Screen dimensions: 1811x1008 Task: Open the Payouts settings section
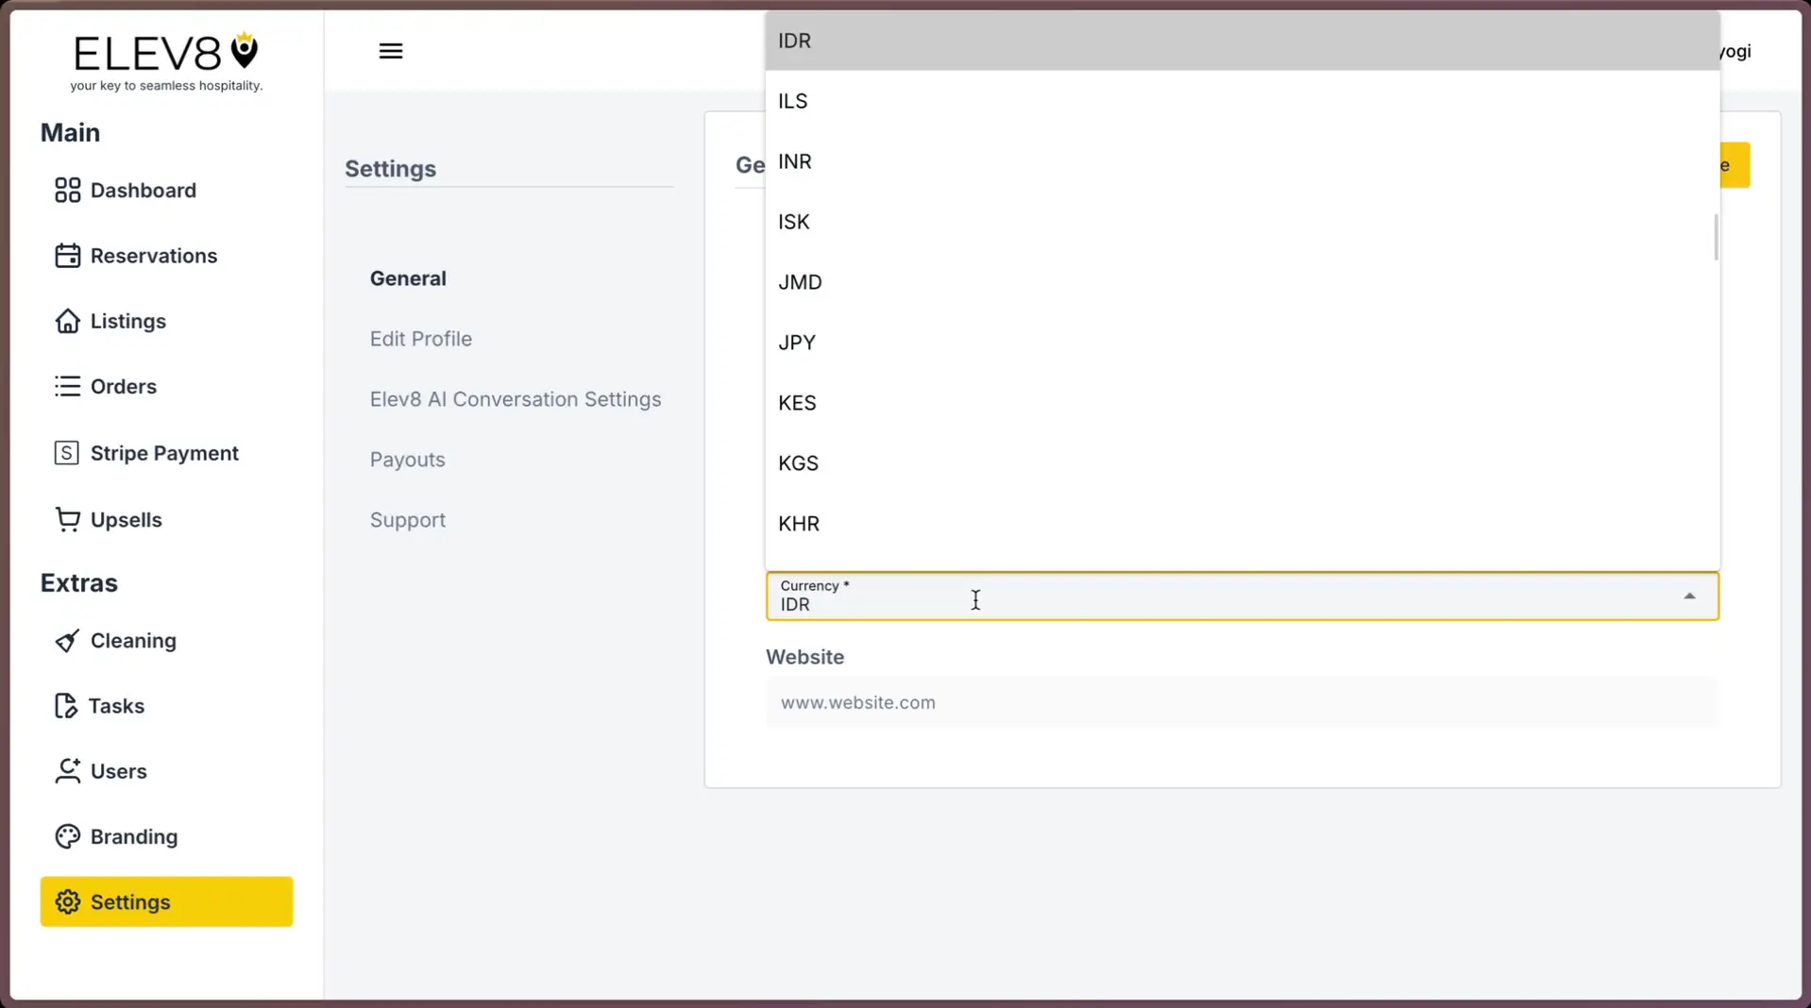click(x=407, y=459)
